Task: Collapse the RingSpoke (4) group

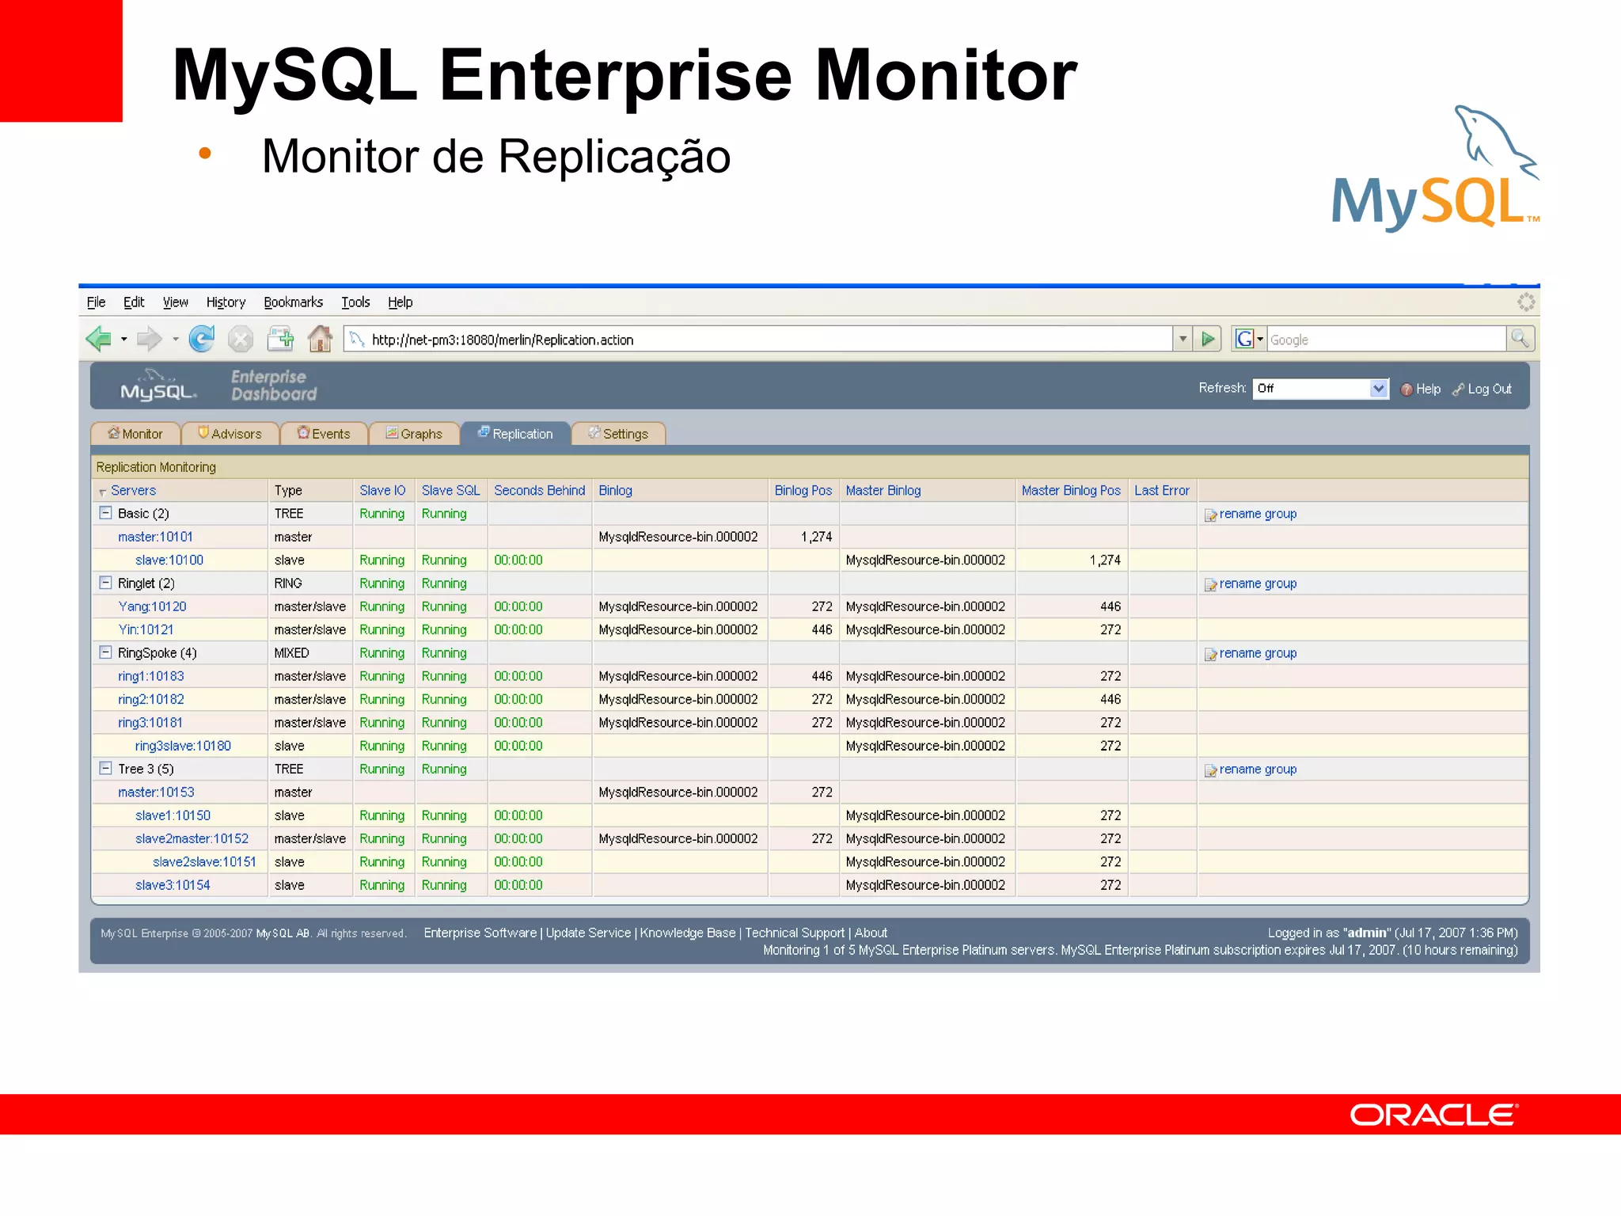Action: pyautogui.click(x=105, y=652)
